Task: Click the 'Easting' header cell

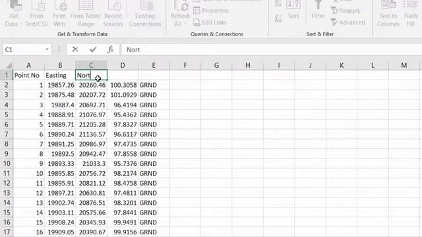Action: (x=60, y=75)
